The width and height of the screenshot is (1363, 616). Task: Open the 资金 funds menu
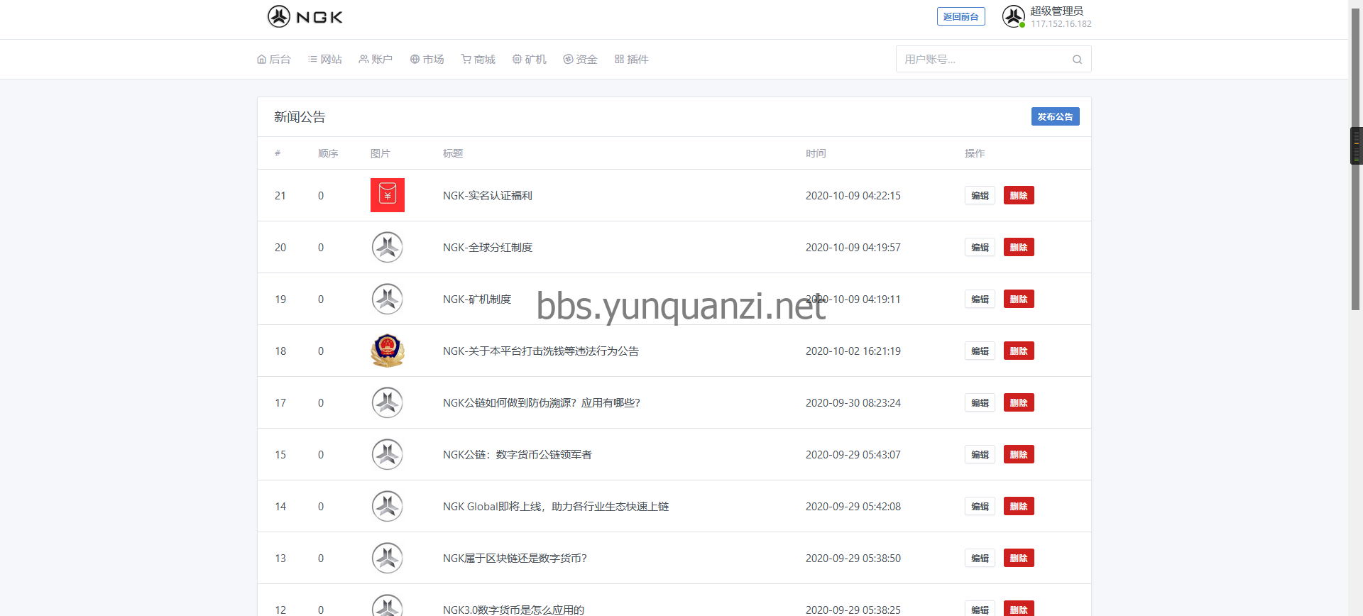pos(580,60)
